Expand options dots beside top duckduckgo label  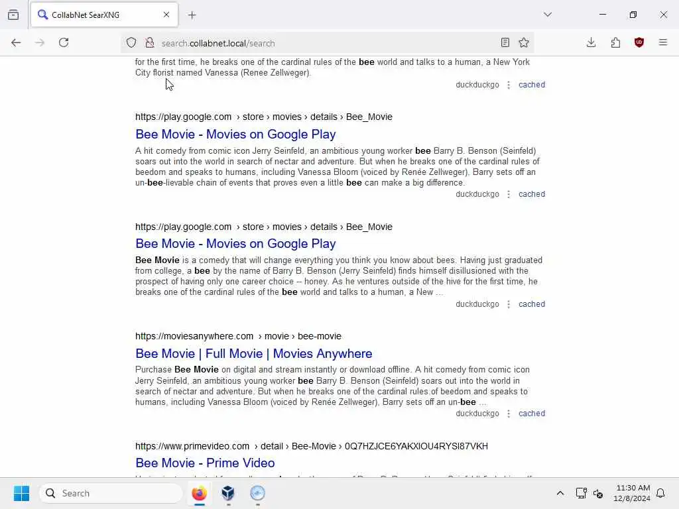pos(509,85)
